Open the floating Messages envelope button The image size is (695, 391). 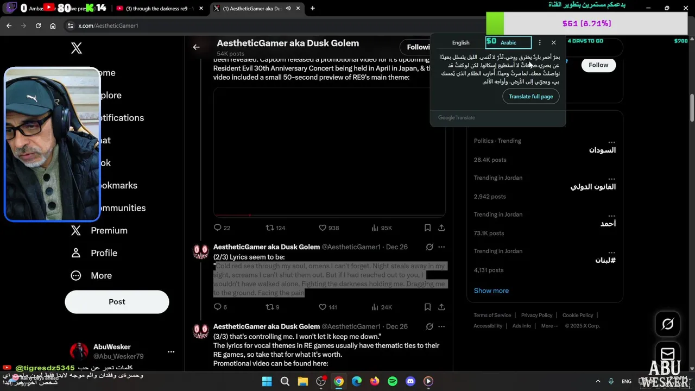pos(668,354)
